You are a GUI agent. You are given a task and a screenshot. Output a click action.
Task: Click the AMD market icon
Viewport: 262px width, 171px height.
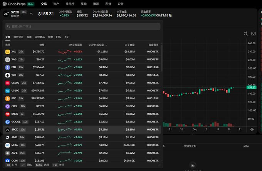[8, 137]
